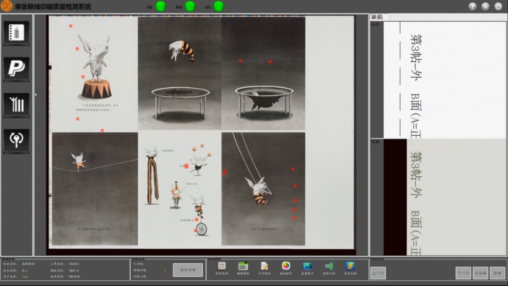
Task: Open settings with the wrench tools icon
Action: (485, 6)
